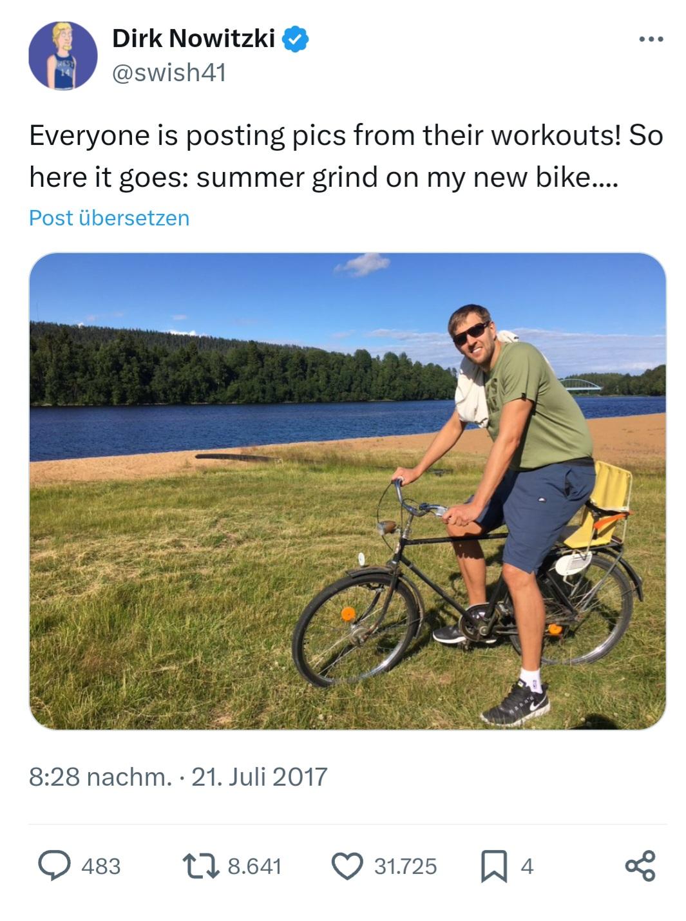Click the blue verified badge

[296, 39]
